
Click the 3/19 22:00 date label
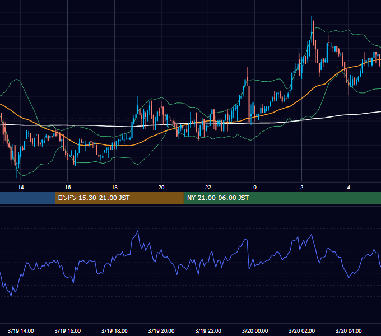tap(208, 330)
